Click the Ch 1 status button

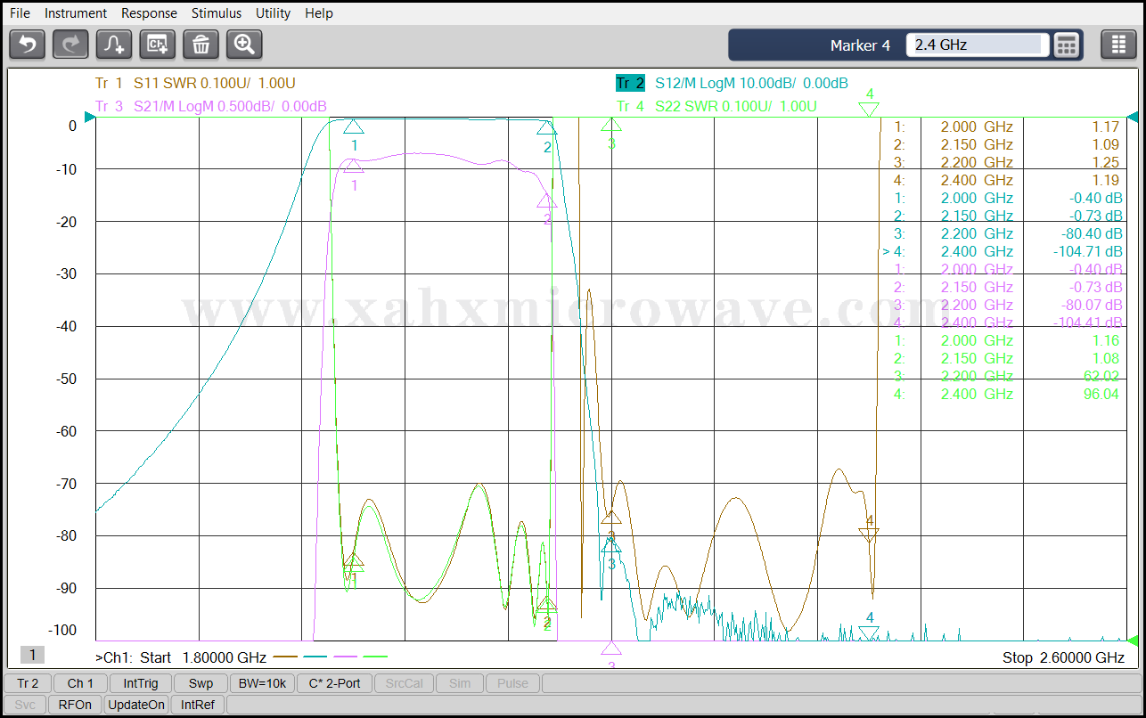(80, 683)
